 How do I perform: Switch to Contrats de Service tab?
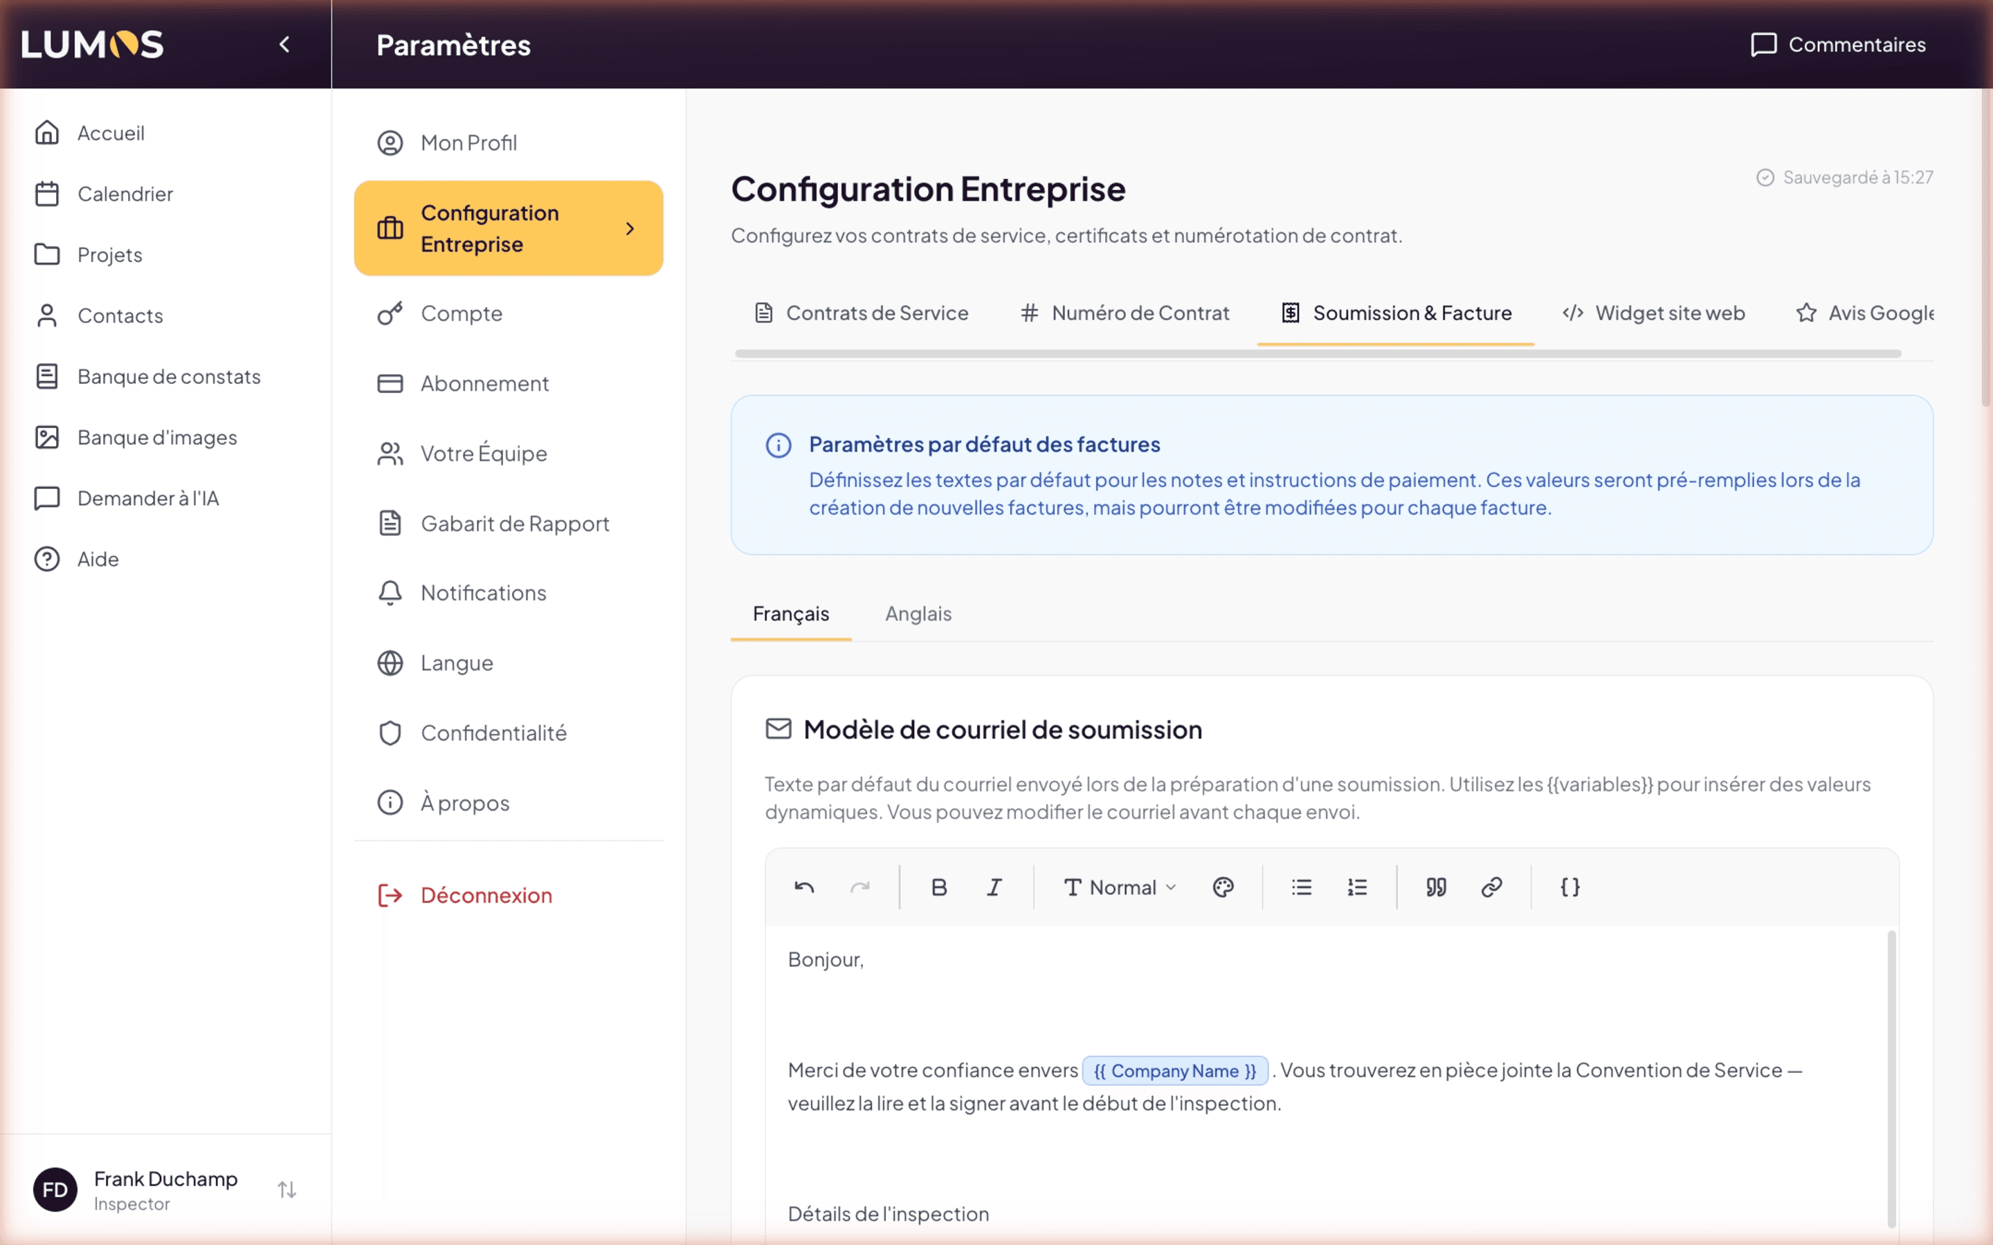coord(862,313)
